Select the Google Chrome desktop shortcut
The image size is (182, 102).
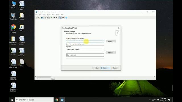pos(13,29)
